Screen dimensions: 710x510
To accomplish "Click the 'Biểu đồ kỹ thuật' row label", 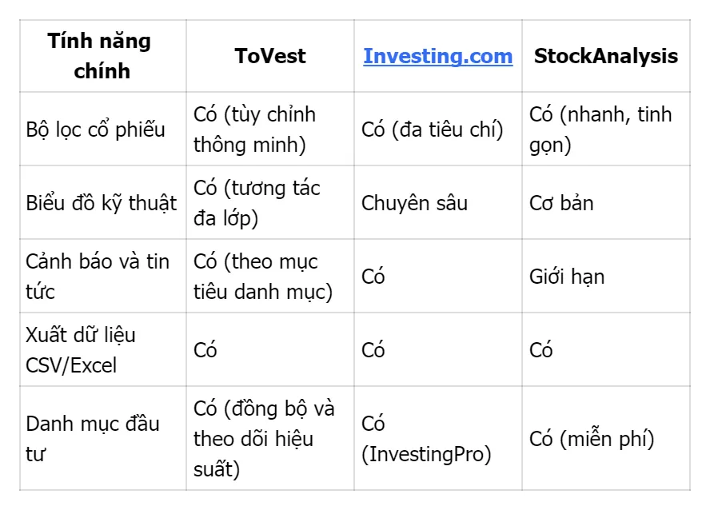I will pyautogui.click(x=102, y=203).
